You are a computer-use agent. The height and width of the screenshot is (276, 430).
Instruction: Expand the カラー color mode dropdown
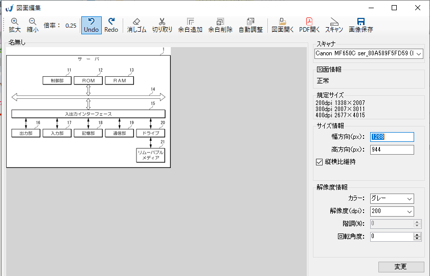[x=409, y=199]
